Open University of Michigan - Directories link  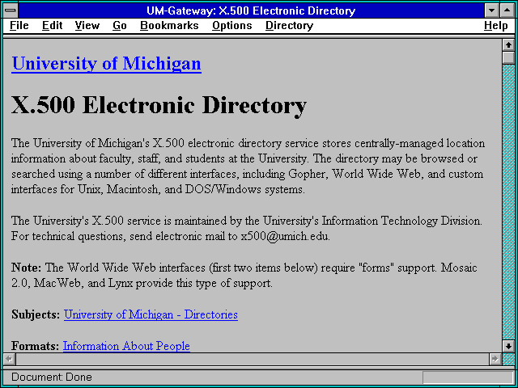click(151, 314)
